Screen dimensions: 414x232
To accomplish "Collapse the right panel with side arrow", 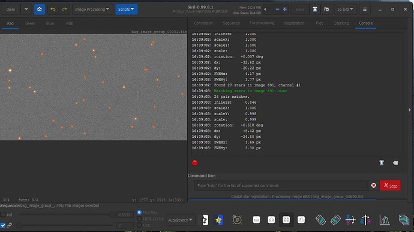I will pos(410,110).
